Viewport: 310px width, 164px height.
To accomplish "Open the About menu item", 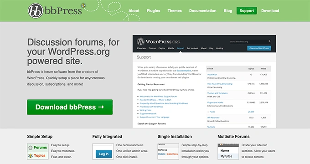I will pyautogui.click(x=134, y=10).
